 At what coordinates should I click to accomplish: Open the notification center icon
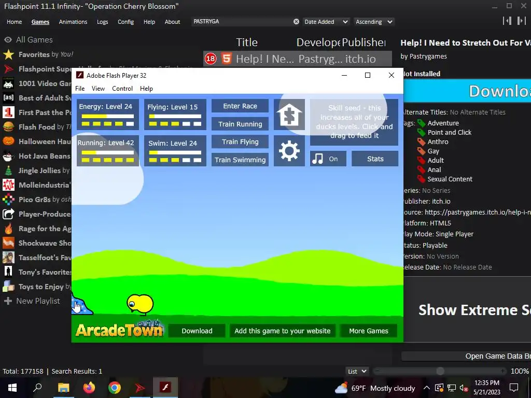[x=514, y=388]
